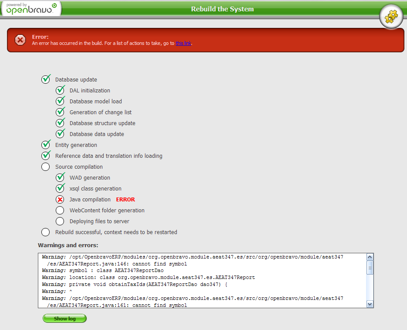Click the checkmark beside Entity generation

click(x=46, y=145)
